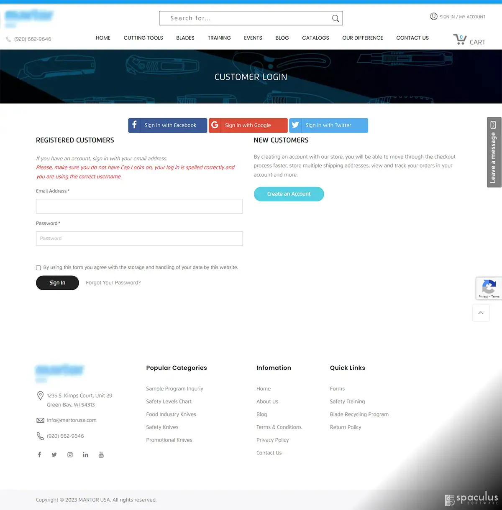Click the blurred logo in footer
The height and width of the screenshot is (510, 502).
(60, 373)
